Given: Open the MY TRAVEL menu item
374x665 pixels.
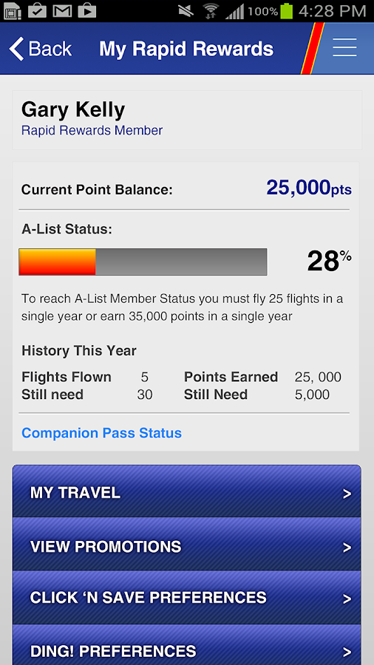Looking at the screenshot, I should (186, 491).
